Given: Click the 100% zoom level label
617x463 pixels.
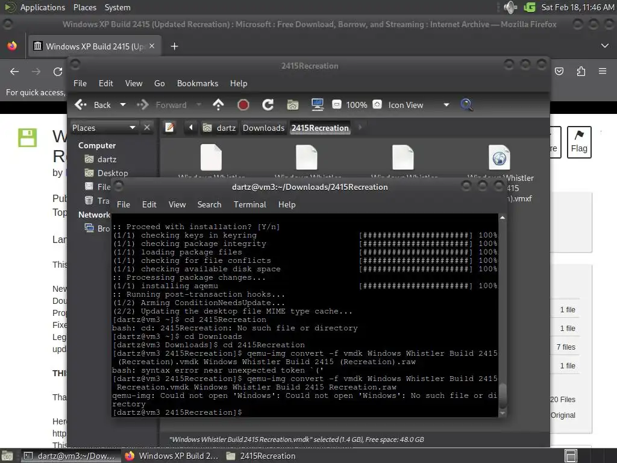Looking at the screenshot, I should click(357, 105).
